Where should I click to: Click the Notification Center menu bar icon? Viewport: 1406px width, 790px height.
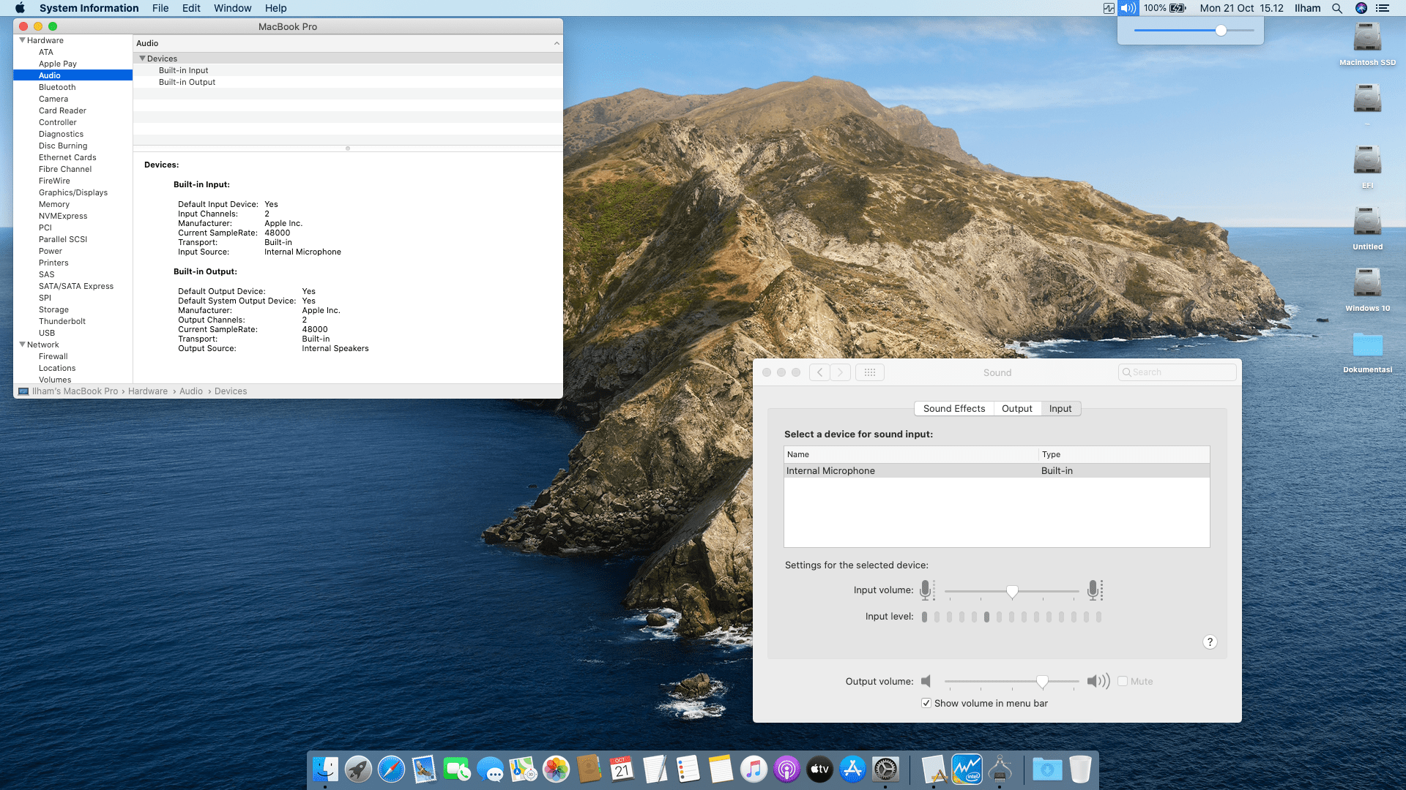pyautogui.click(x=1383, y=8)
